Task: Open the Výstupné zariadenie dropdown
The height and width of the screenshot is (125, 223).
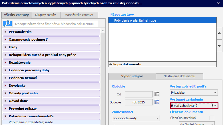Action: tap(215, 106)
